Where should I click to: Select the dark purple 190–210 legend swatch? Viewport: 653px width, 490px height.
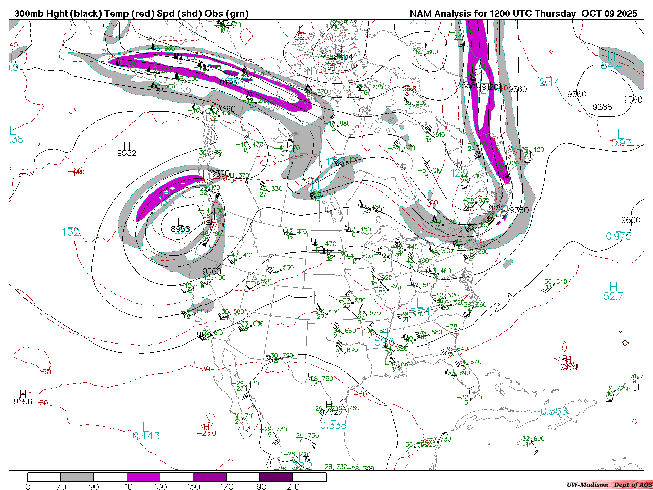(276, 477)
